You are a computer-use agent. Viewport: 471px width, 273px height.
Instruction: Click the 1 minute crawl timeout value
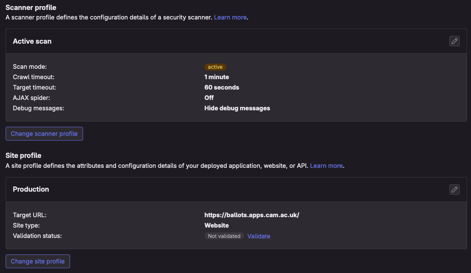click(x=217, y=77)
